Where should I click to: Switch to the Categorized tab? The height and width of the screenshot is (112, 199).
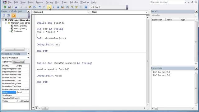(19, 62)
